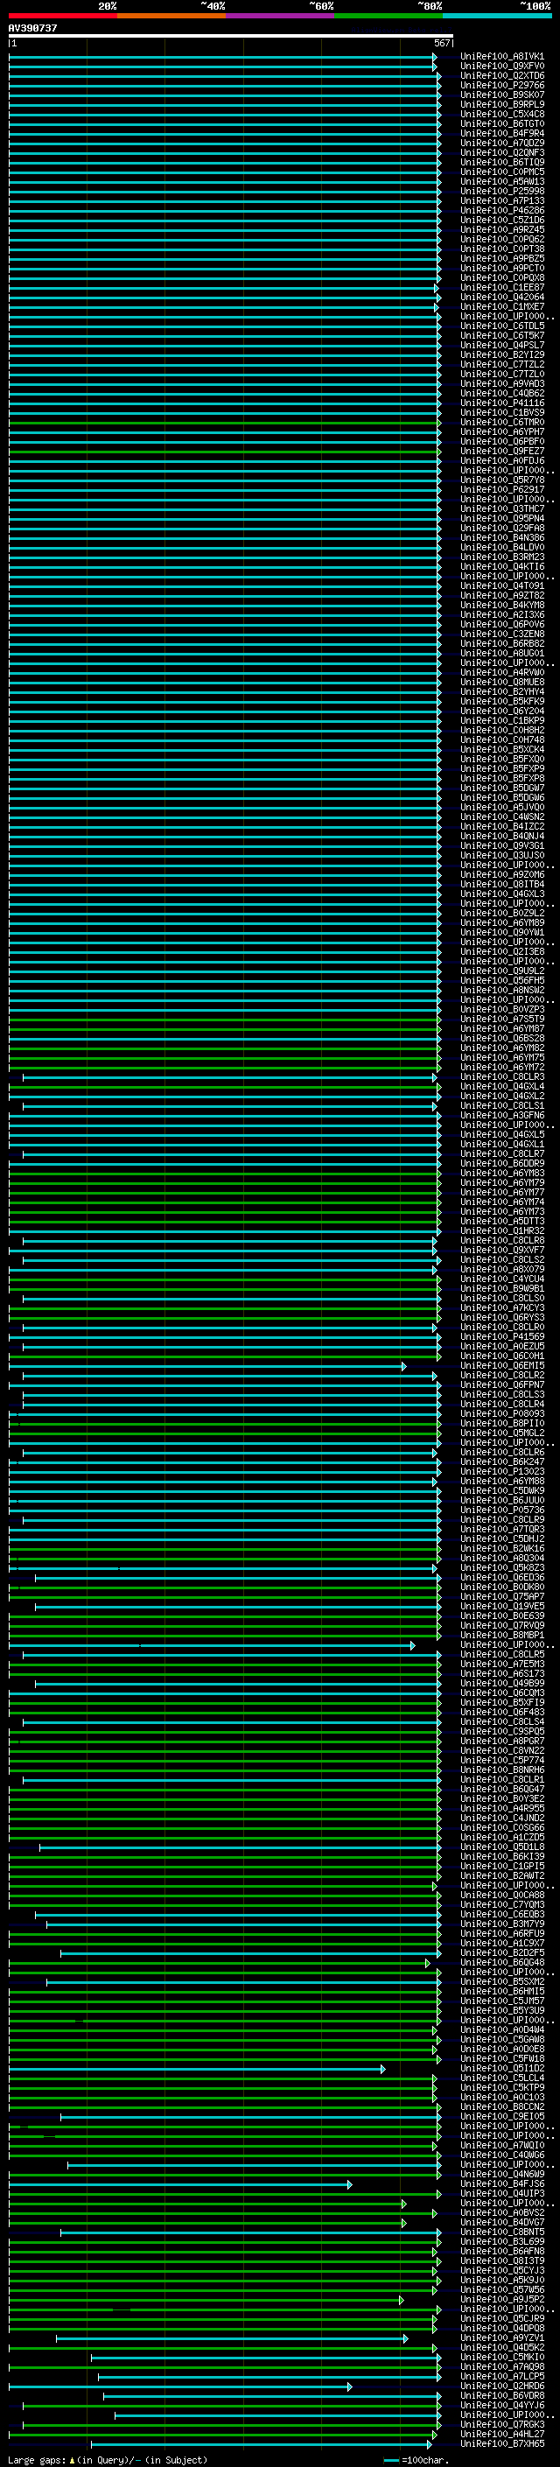Viewport: 560px width, 2467px height.
Task: Click hit label UniRef100_B9SK07
Action: pyautogui.click(x=501, y=95)
